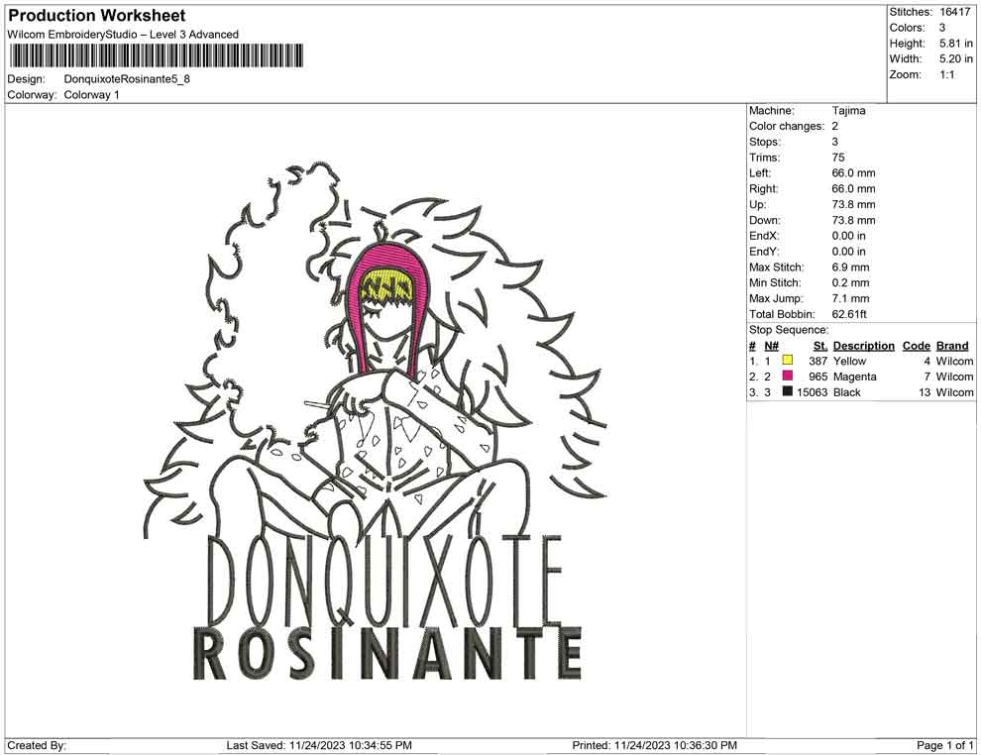Select the Height value 5.81 in

956,44
